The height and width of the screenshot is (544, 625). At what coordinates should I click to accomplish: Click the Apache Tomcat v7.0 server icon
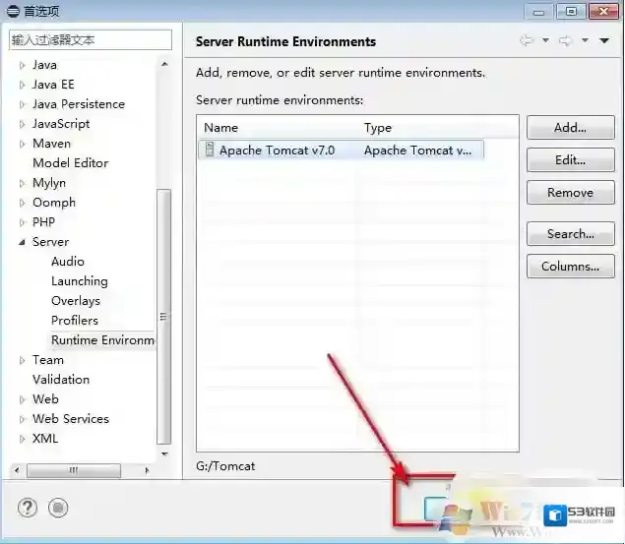pyautogui.click(x=210, y=151)
